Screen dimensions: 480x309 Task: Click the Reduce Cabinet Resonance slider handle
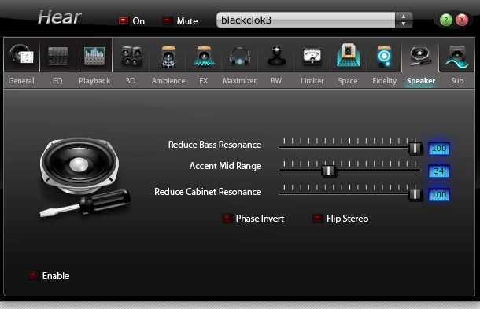point(415,194)
